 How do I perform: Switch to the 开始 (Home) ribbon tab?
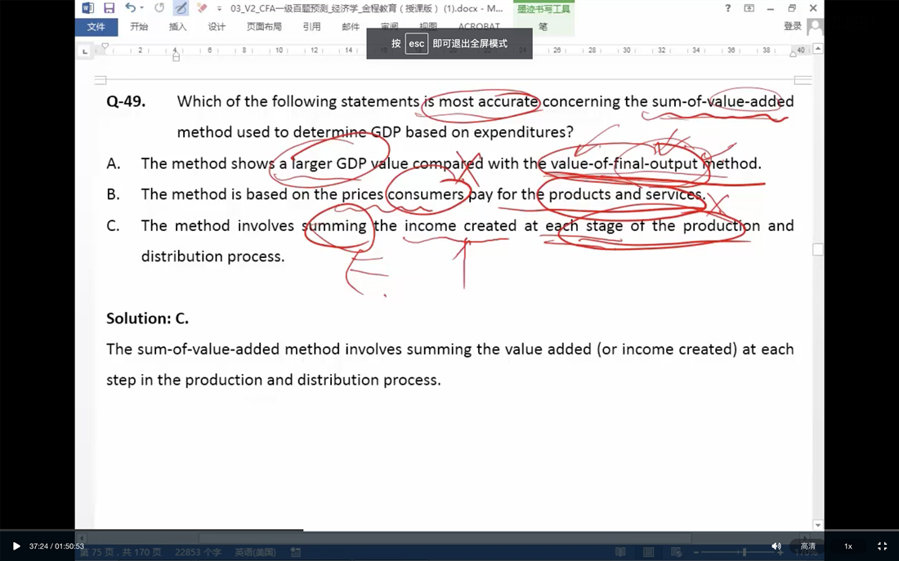139,27
